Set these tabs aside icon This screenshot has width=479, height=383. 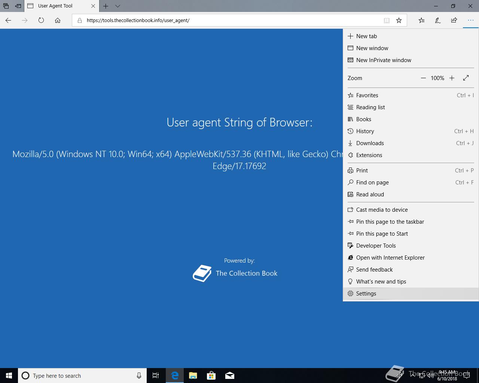[18, 6]
